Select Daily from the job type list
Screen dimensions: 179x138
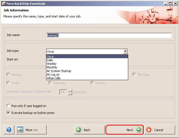87,60
